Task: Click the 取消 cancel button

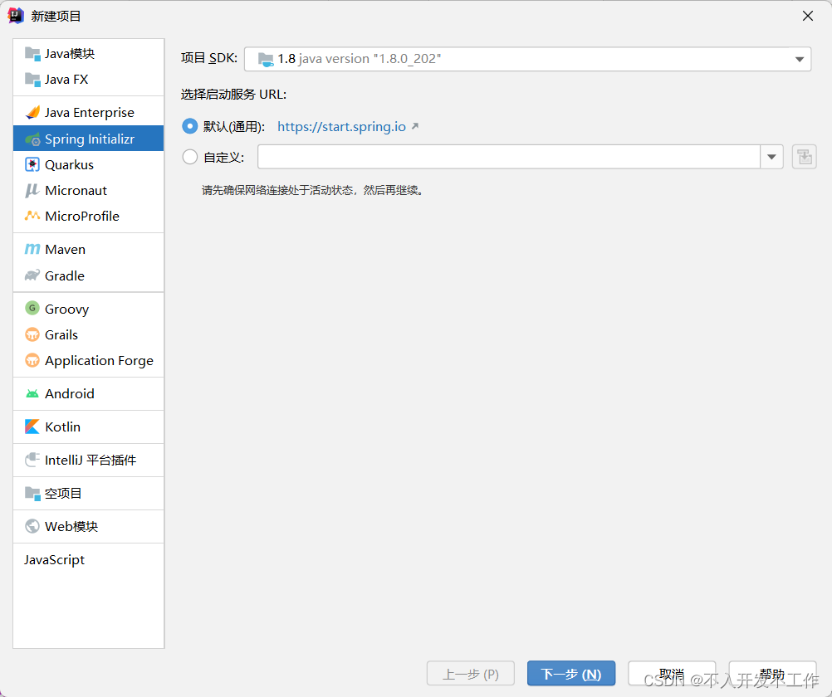Action: tap(672, 674)
